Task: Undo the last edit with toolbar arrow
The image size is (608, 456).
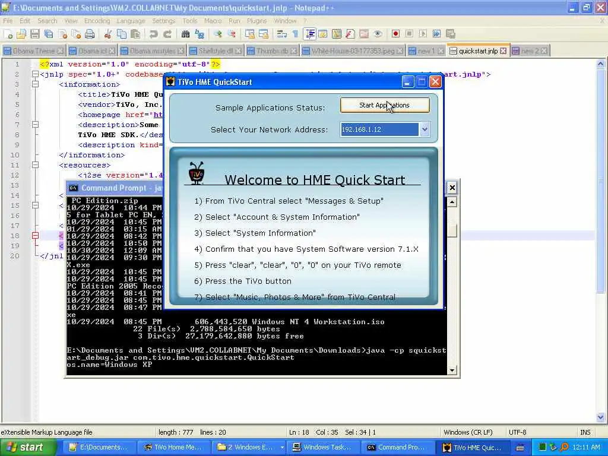Action: 154,34
